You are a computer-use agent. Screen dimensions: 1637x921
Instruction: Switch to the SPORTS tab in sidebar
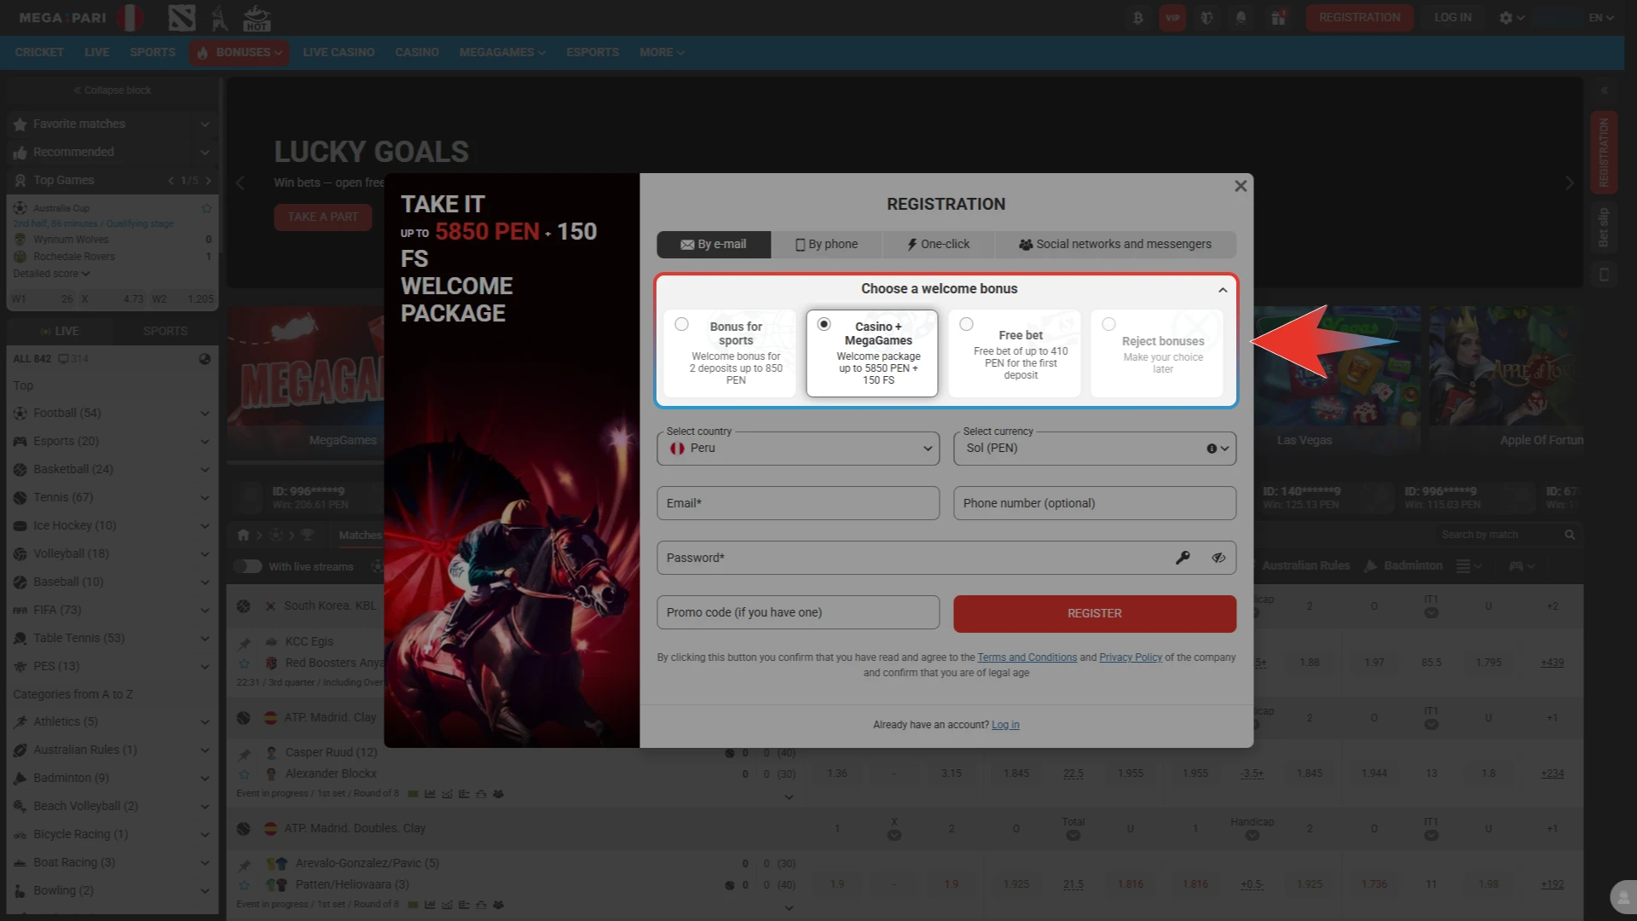[165, 332]
